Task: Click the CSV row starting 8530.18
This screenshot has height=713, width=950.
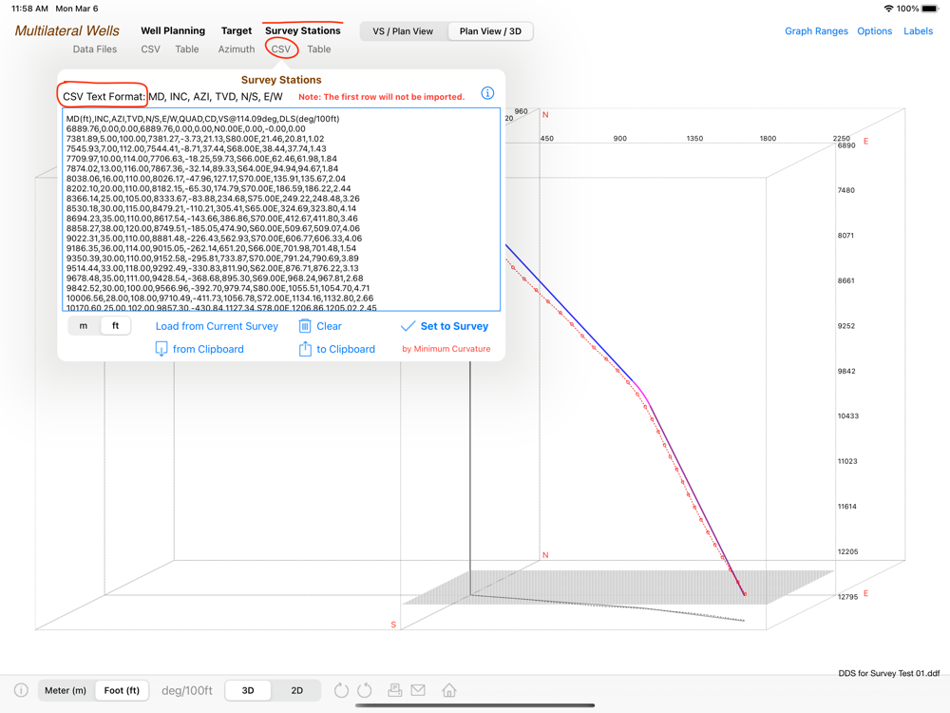Action: coord(212,208)
